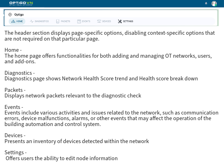Click the Packets page icon
The width and height of the screenshot is (224, 168).
coord(58,21)
